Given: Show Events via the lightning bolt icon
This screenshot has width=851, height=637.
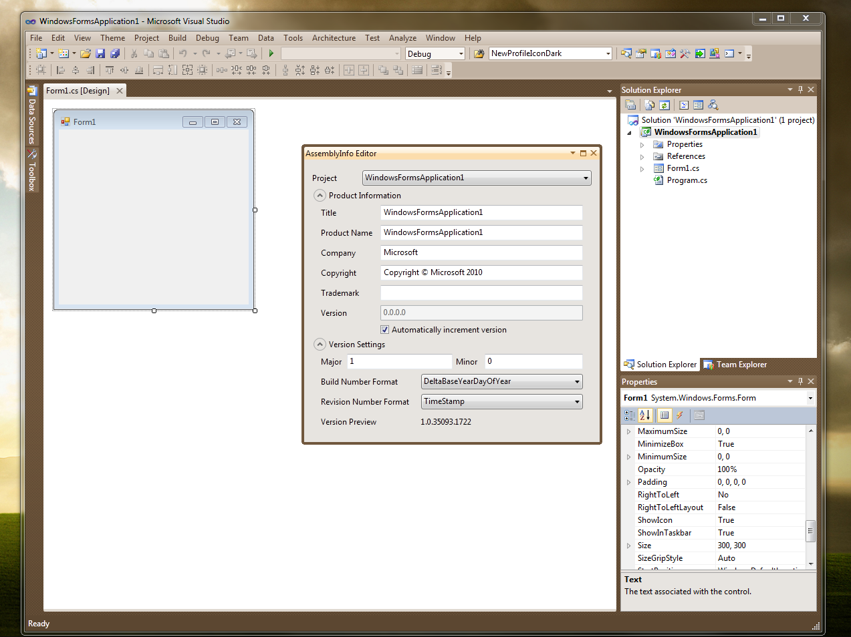Looking at the screenshot, I should pyautogui.click(x=680, y=415).
